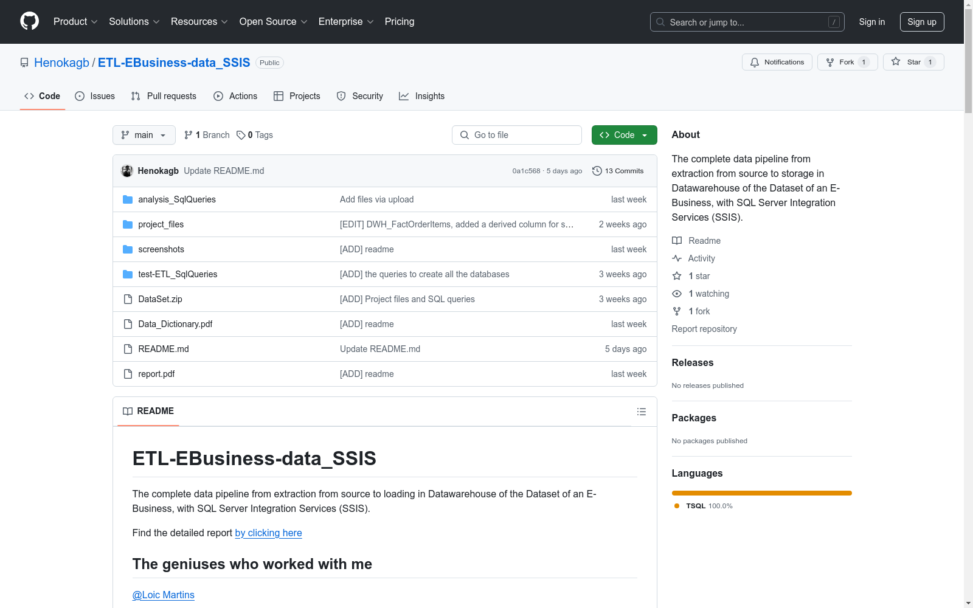Screen dimensions: 973x608
Task: Open the Insights tab
Action: tap(421, 96)
